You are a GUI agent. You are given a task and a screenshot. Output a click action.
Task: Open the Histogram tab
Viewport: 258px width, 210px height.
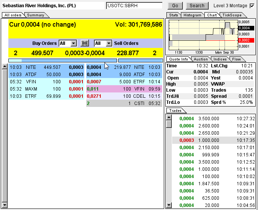192,15
